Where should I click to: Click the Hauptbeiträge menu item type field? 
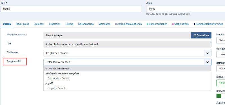pyautogui.click(x=117, y=35)
